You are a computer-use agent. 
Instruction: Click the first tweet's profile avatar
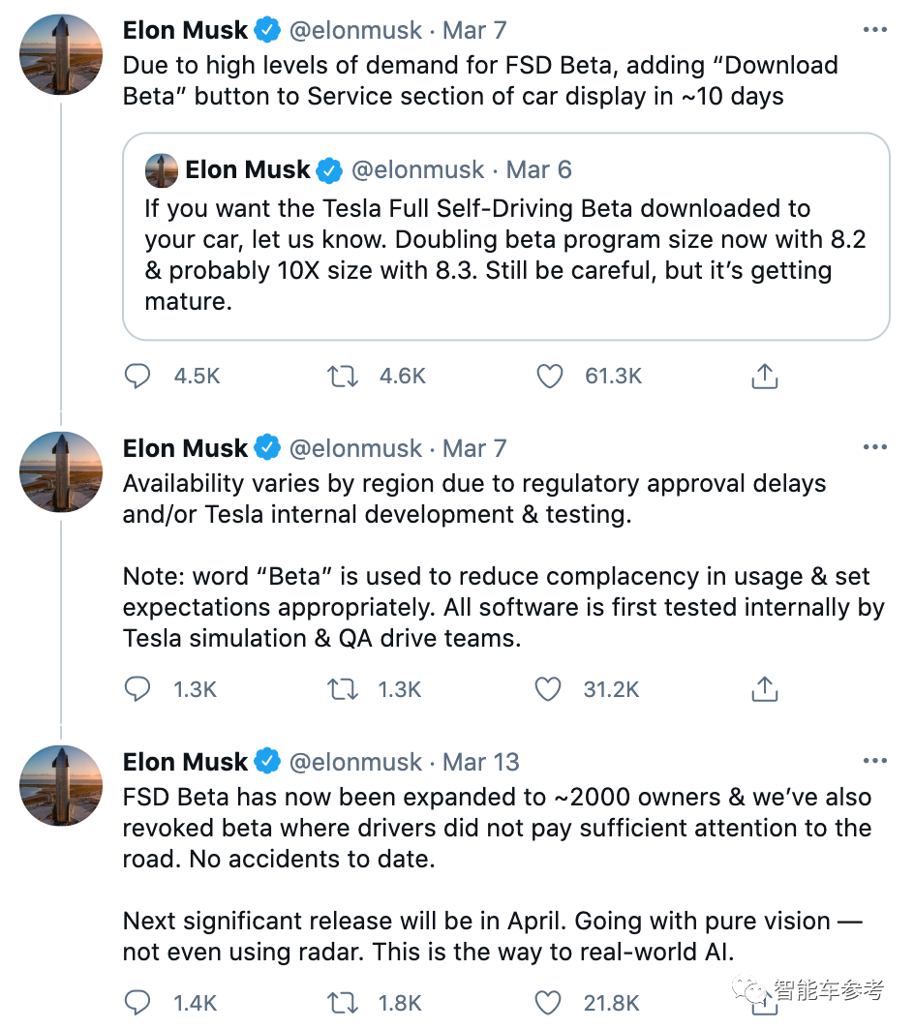(61, 53)
